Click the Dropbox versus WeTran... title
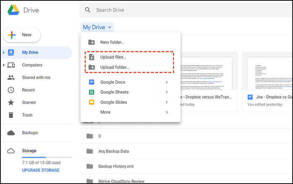The height and width of the screenshot is (184, 293). (x=206, y=97)
